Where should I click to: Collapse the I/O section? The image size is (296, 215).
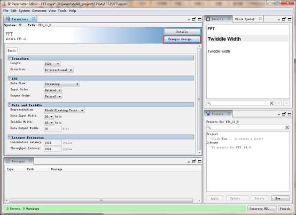[10, 78]
